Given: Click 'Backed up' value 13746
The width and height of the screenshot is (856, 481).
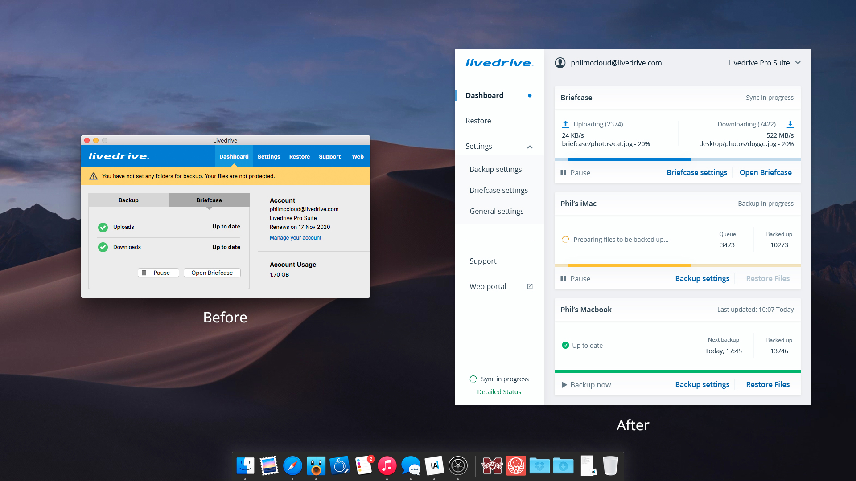Looking at the screenshot, I should click(x=779, y=351).
